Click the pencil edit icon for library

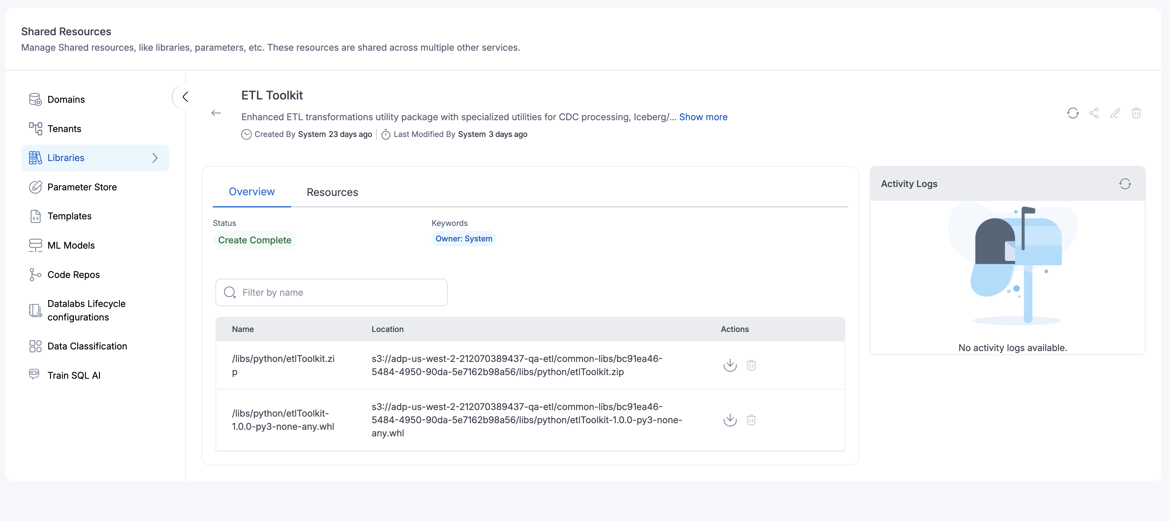click(x=1115, y=113)
